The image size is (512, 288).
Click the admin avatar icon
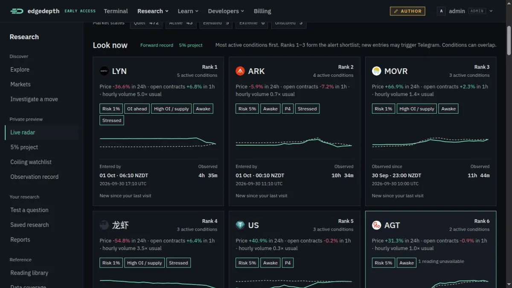click(x=441, y=11)
